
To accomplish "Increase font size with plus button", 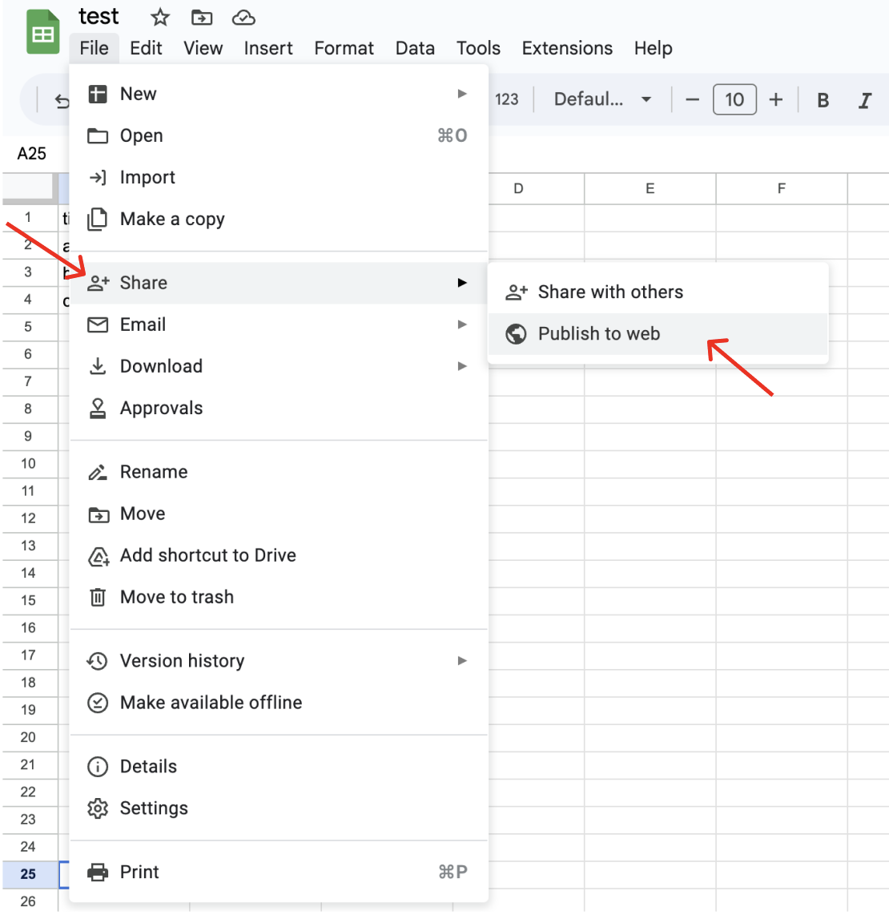I will tap(775, 100).
